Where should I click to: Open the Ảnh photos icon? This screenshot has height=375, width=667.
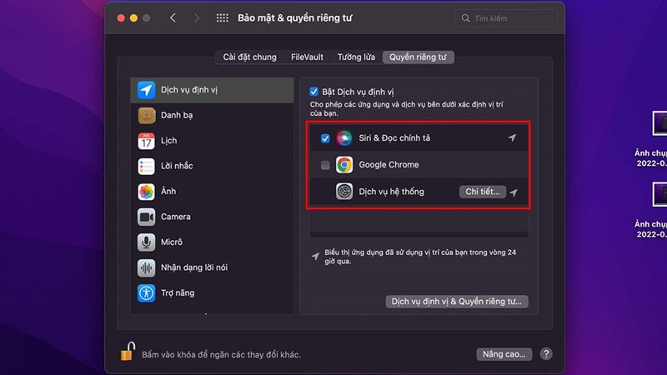(146, 192)
